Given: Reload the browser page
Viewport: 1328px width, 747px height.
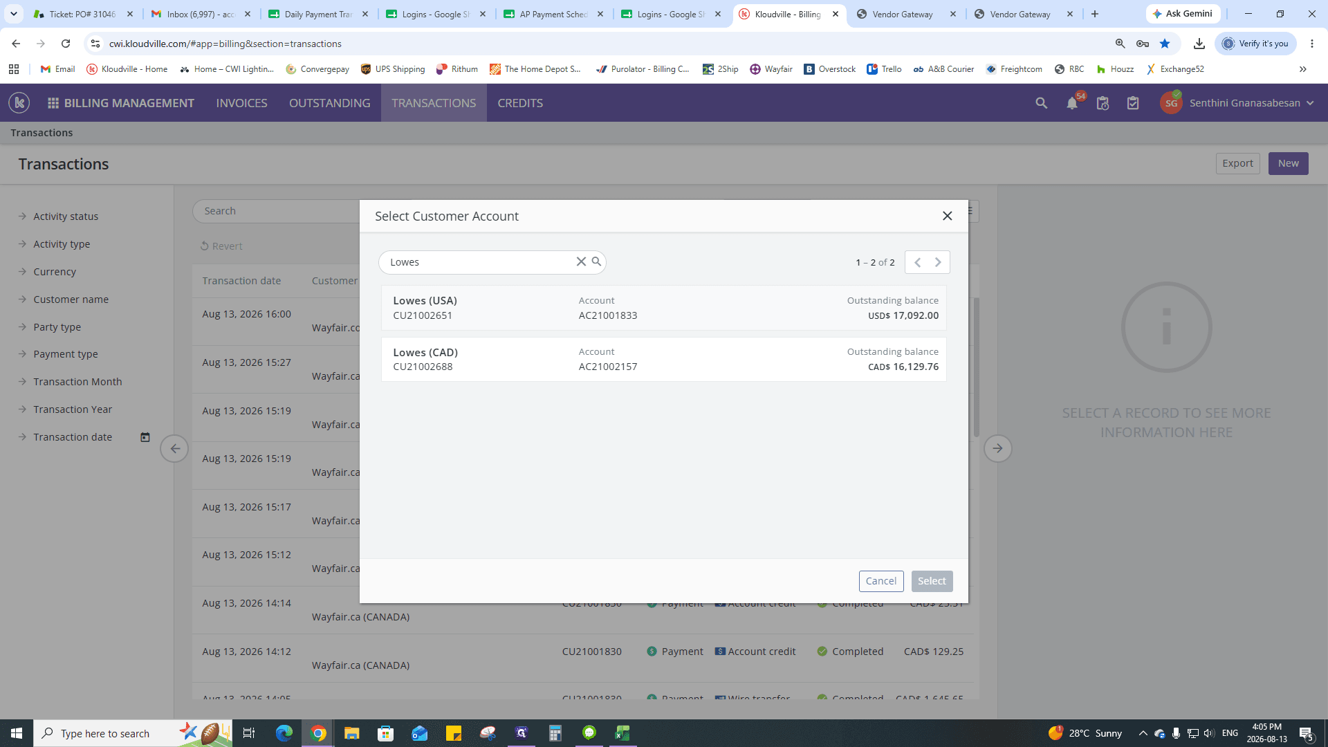Looking at the screenshot, I should click(x=66, y=44).
